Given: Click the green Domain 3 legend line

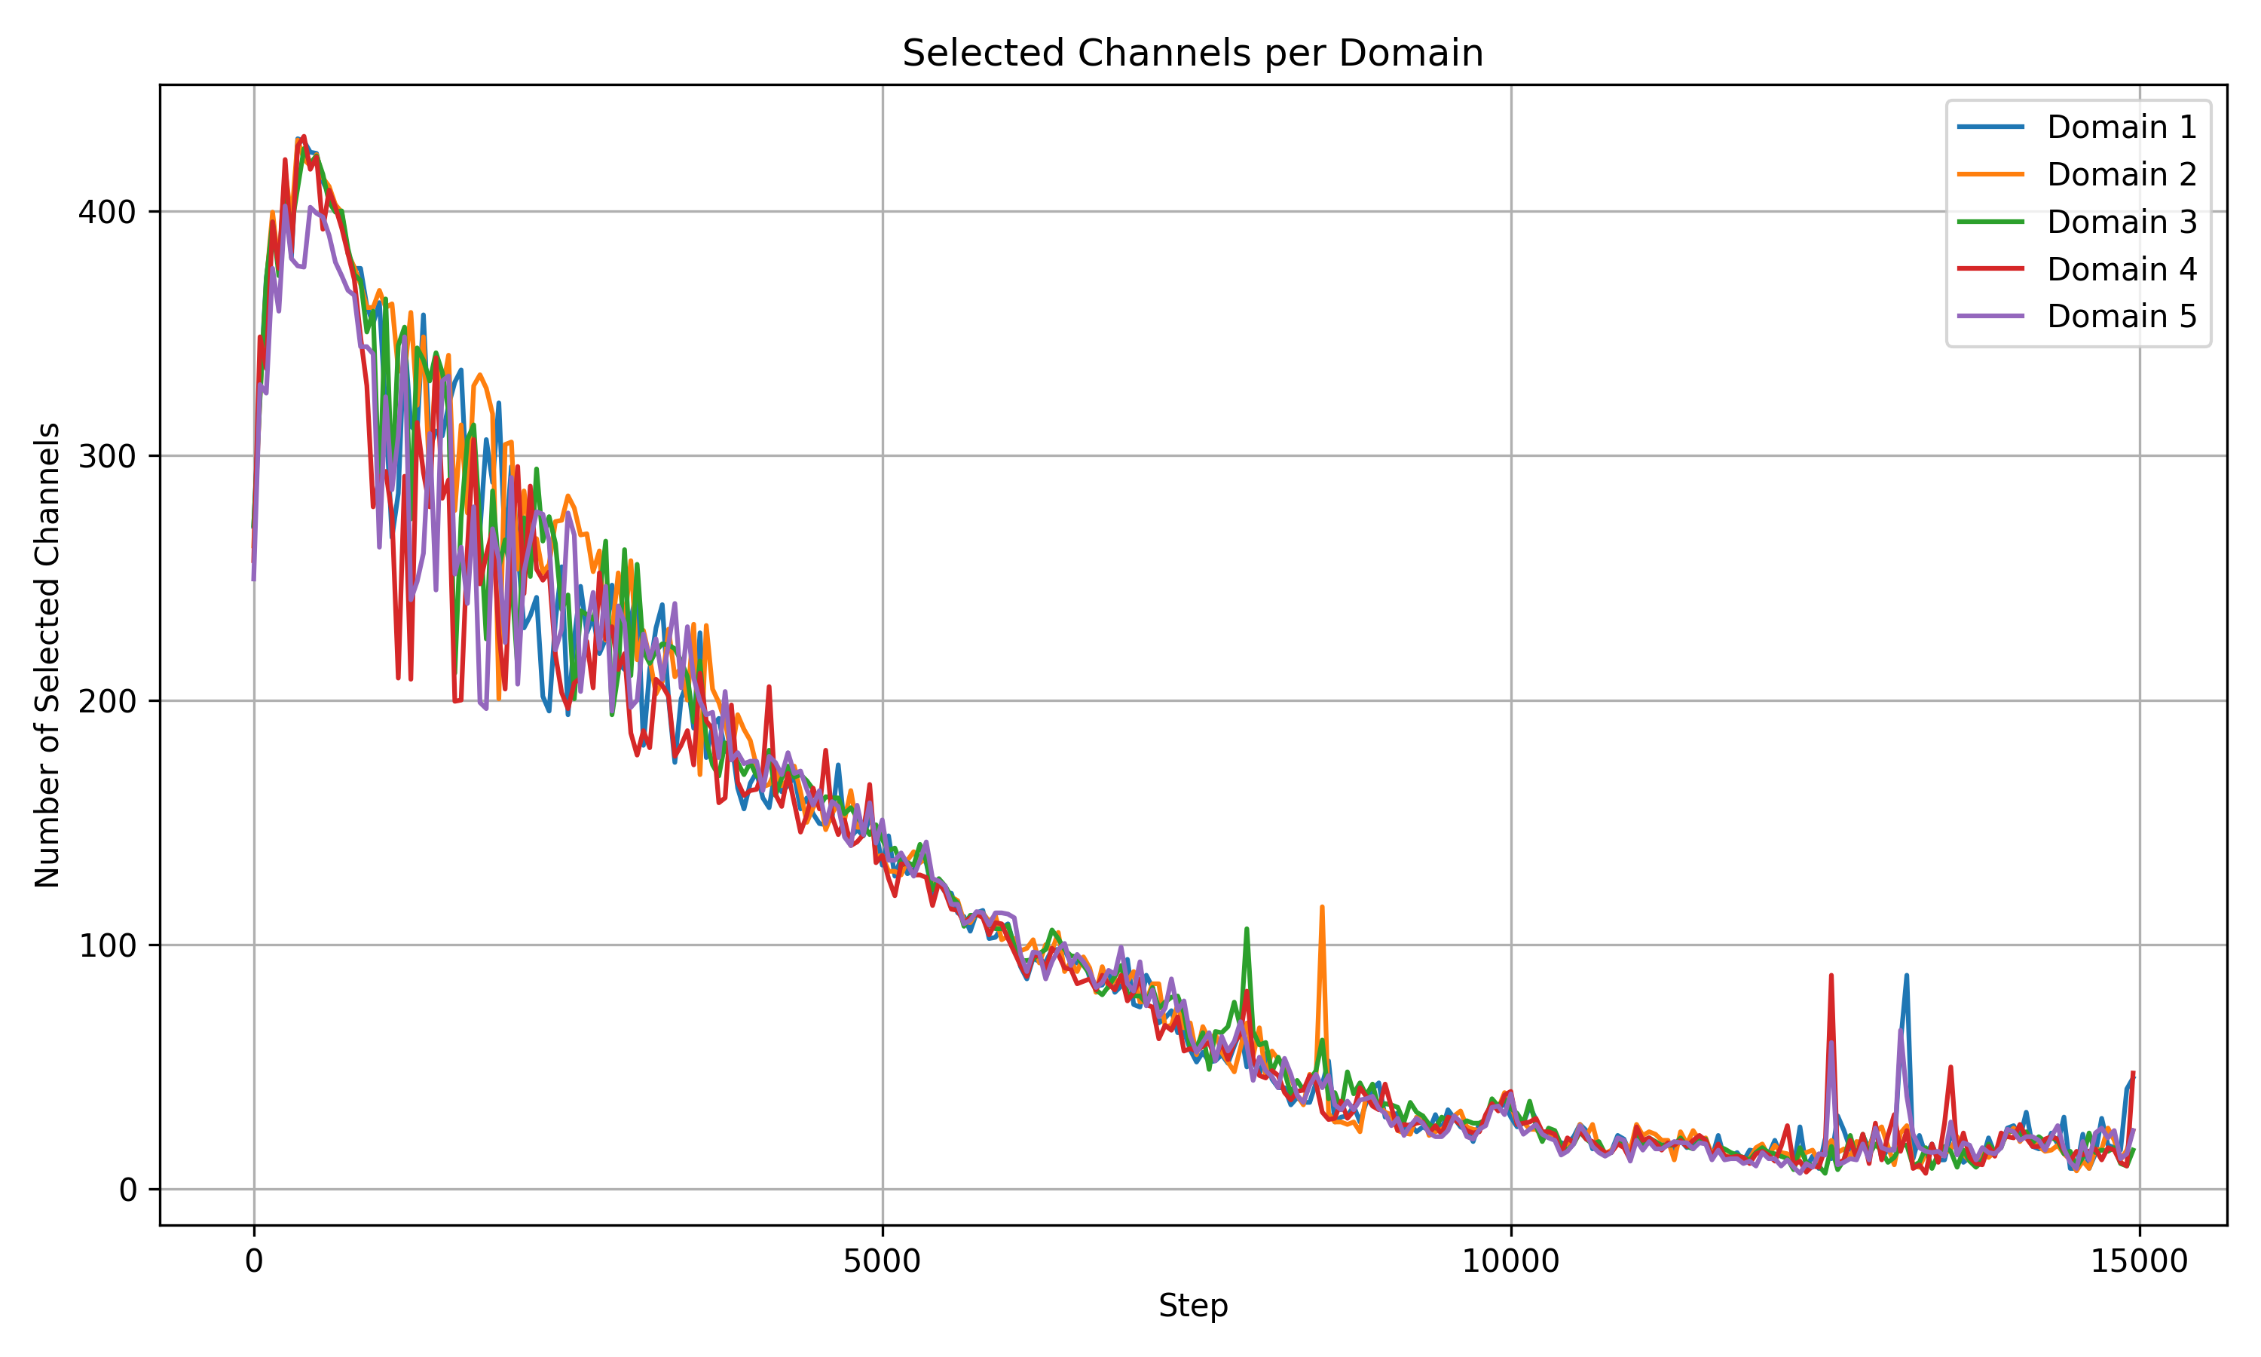Looking at the screenshot, I should click(x=1990, y=222).
